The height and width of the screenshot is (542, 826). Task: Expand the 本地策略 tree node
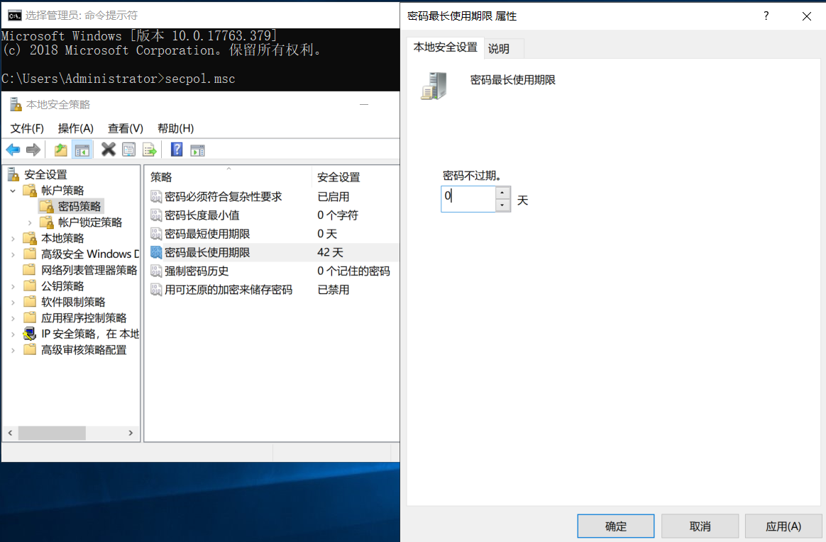pyautogui.click(x=13, y=238)
